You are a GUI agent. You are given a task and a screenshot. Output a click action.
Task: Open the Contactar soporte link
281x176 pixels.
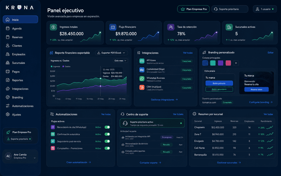[x=150, y=163]
